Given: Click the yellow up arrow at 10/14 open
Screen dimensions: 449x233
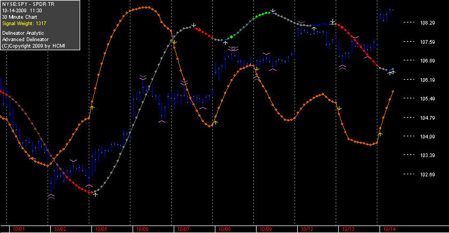Looking at the screenshot, I should pos(380,134).
